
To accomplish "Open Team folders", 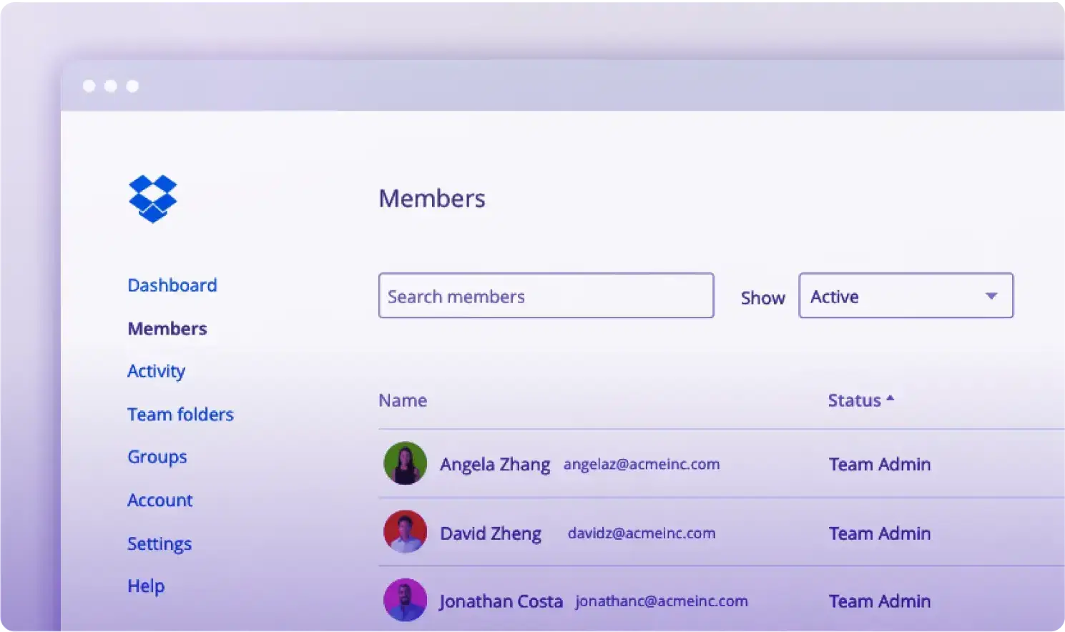I will pyautogui.click(x=180, y=414).
